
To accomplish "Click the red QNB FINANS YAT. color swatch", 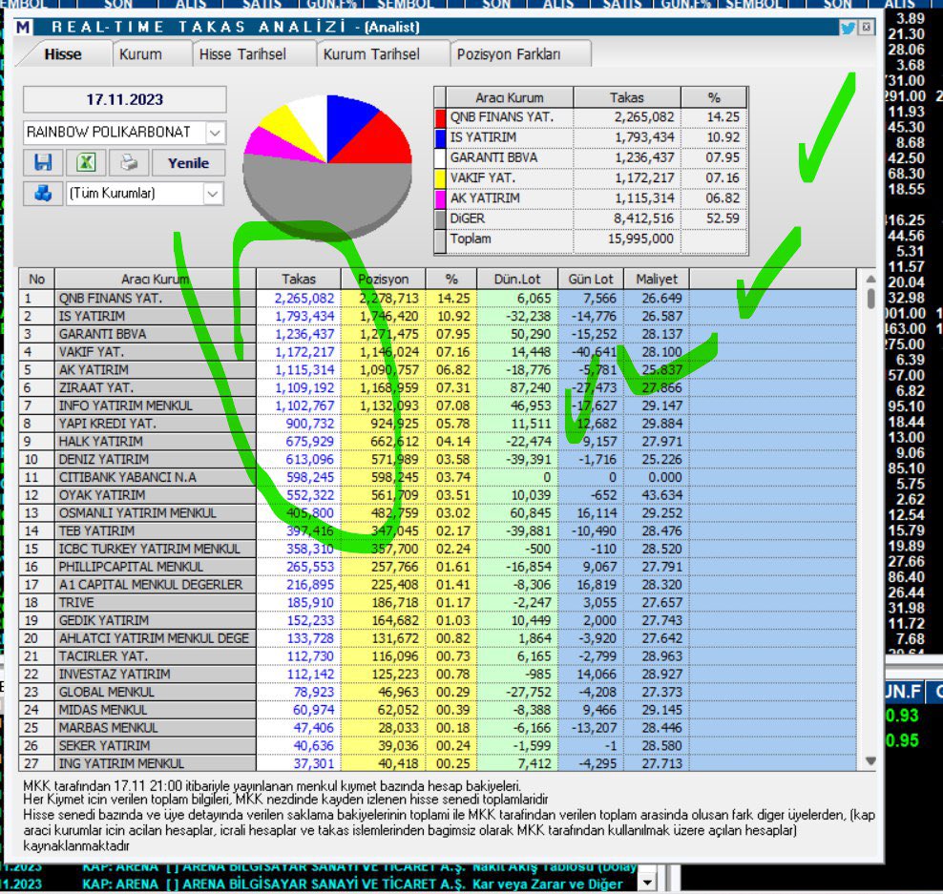I will coord(440,117).
